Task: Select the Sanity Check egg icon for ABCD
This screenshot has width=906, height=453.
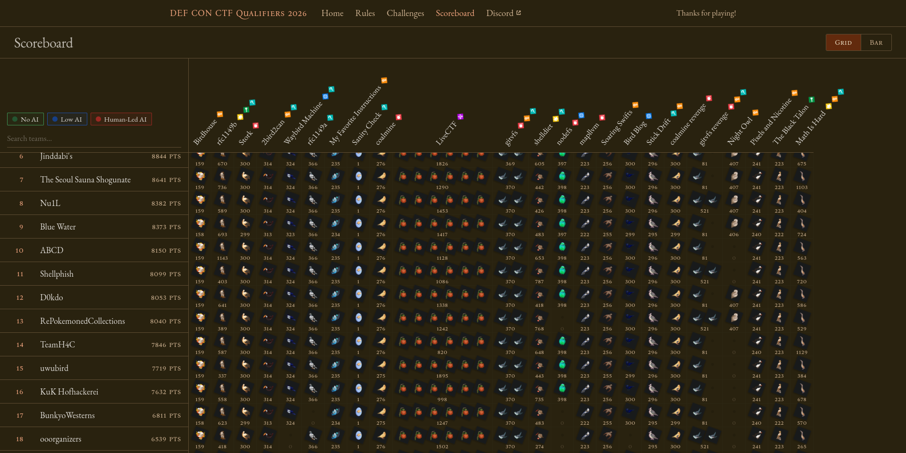Action: pyautogui.click(x=359, y=247)
